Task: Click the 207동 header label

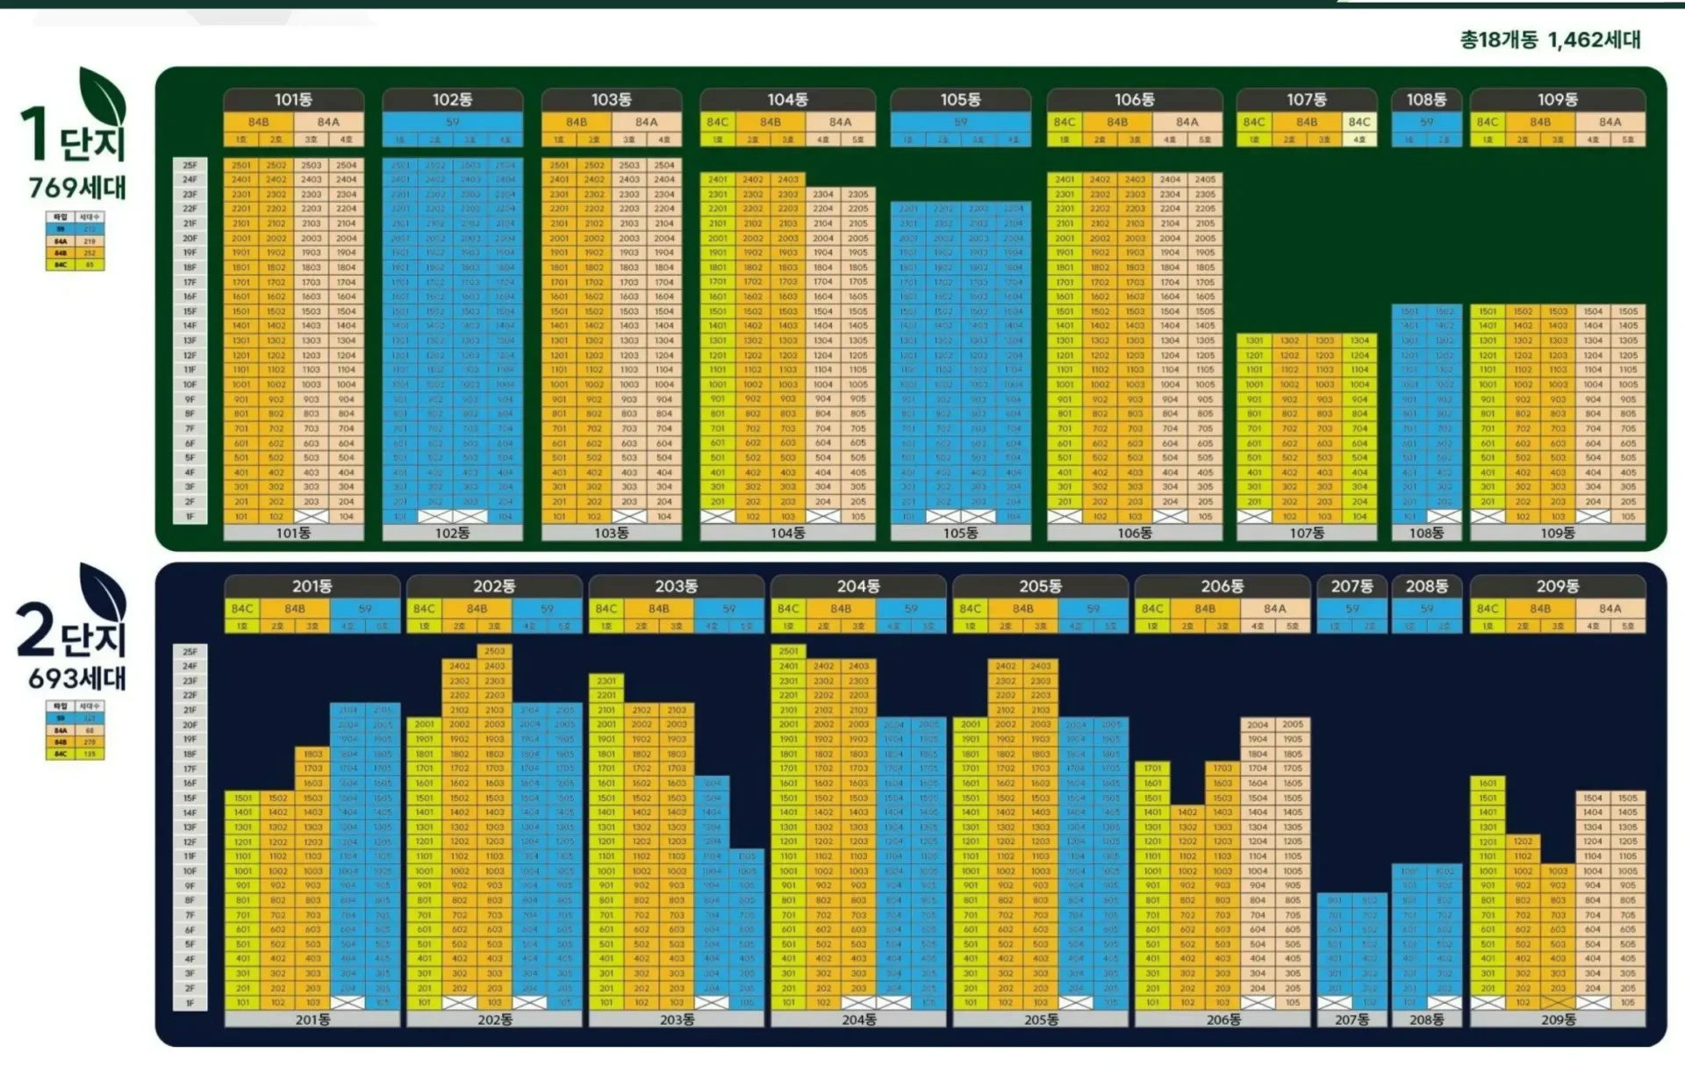Action: click(1352, 586)
